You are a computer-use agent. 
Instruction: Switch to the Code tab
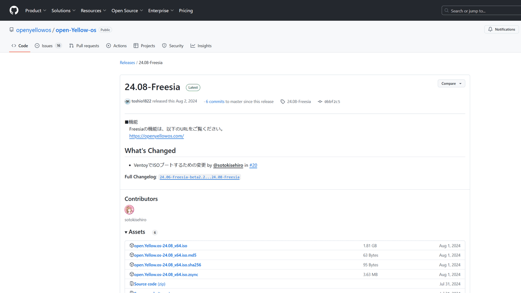(20, 46)
